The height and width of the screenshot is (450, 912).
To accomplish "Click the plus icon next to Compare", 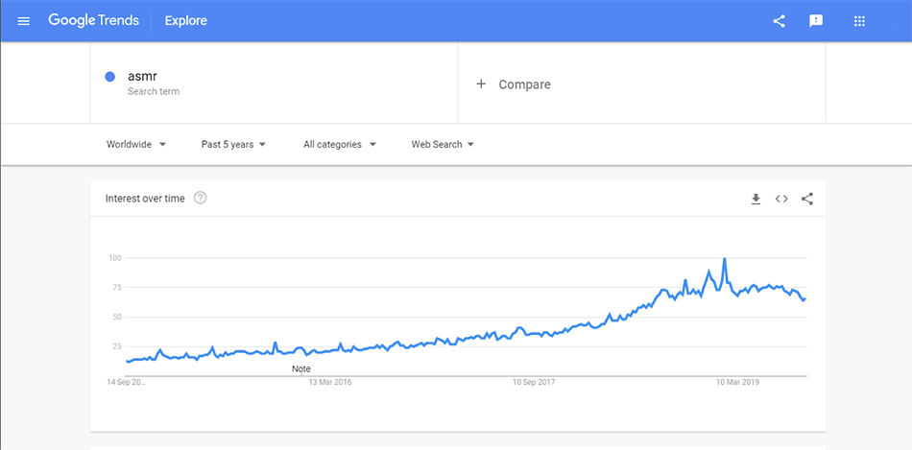I will 480,84.
